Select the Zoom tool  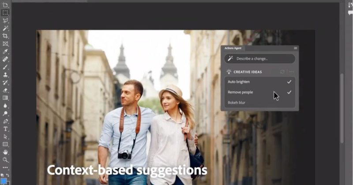(5, 159)
